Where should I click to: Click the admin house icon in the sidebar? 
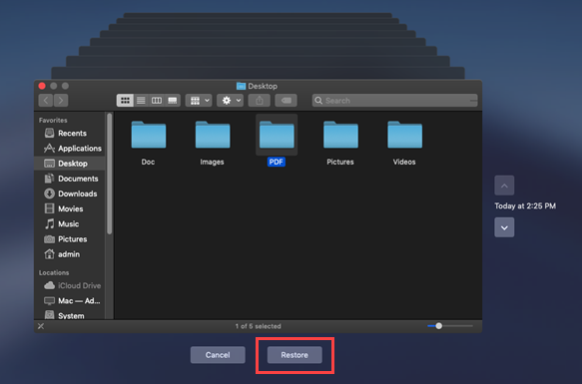(49, 254)
